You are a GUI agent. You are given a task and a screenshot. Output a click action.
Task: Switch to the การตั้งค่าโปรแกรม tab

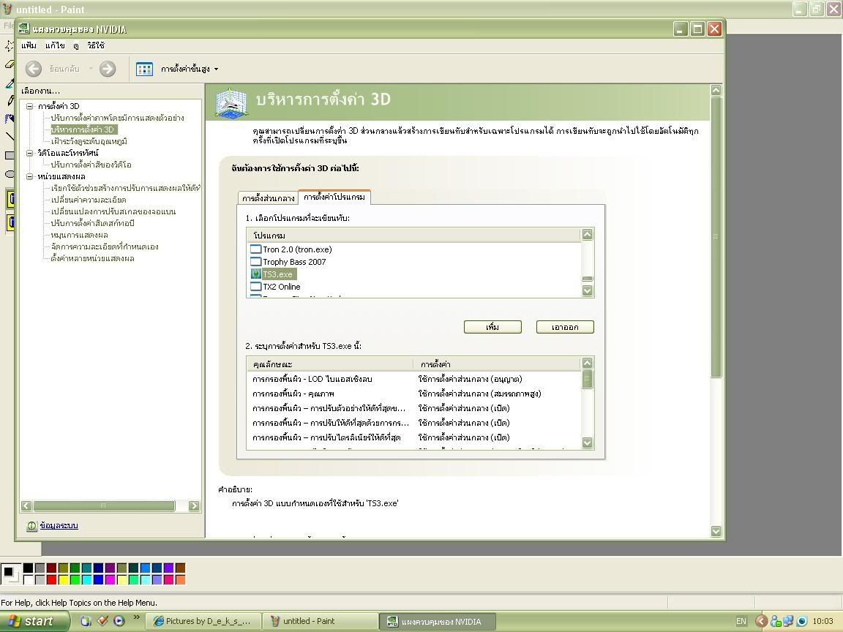click(x=334, y=197)
